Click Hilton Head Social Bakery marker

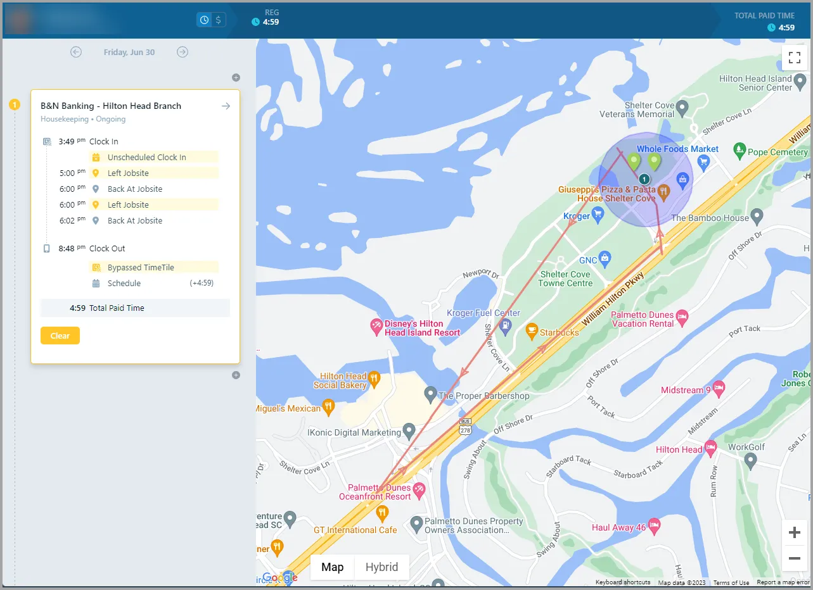point(374,380)
